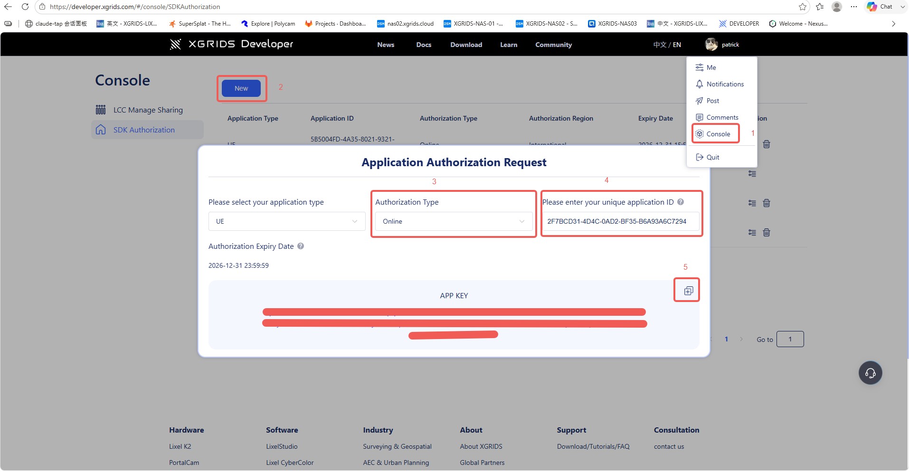Open the contact us footer link

(x=669, y=446)
